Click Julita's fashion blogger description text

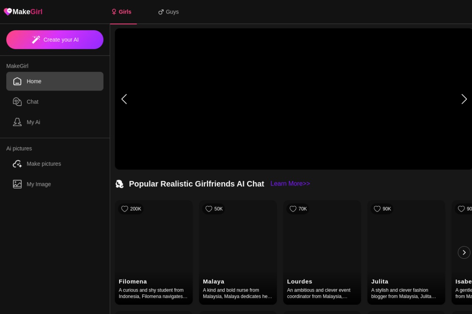click(404, 293)
